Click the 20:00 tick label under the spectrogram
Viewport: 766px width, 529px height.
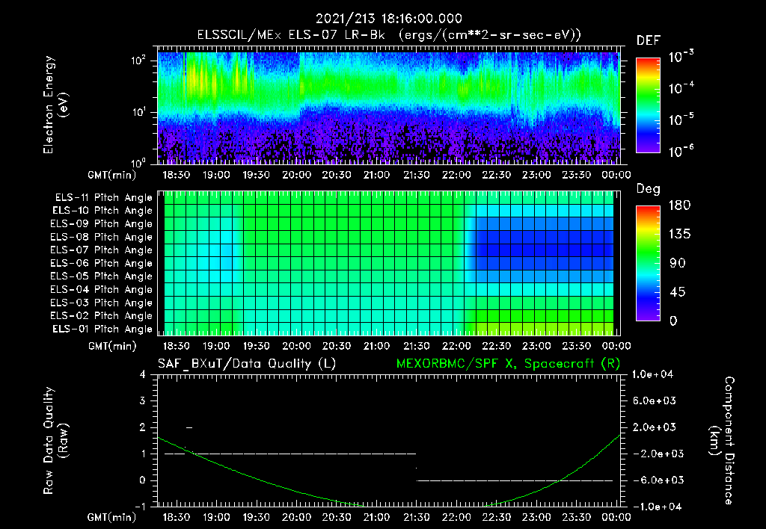pos(296,175)
